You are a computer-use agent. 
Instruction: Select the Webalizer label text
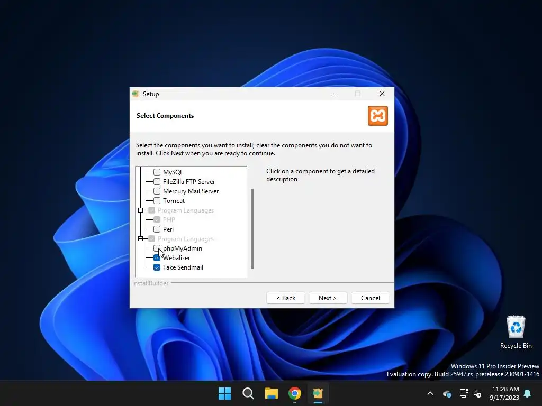[x=177, y=258]
